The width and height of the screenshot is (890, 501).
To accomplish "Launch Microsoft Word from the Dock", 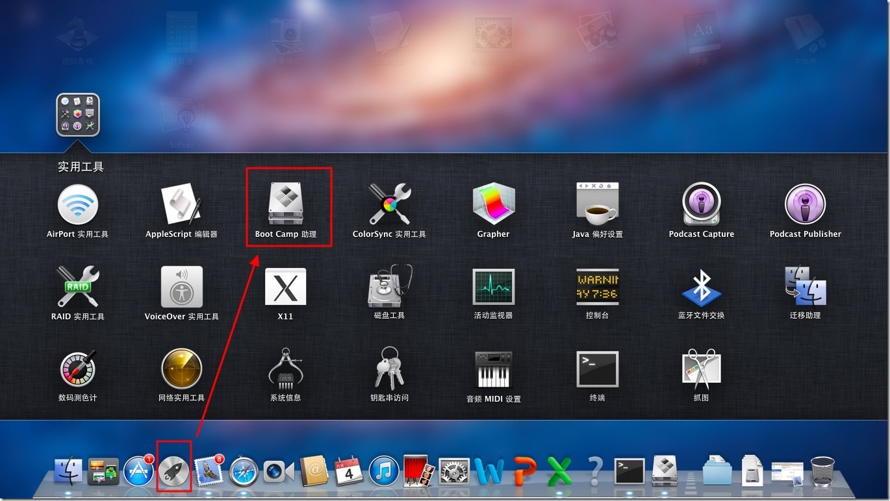I will 489,471.
